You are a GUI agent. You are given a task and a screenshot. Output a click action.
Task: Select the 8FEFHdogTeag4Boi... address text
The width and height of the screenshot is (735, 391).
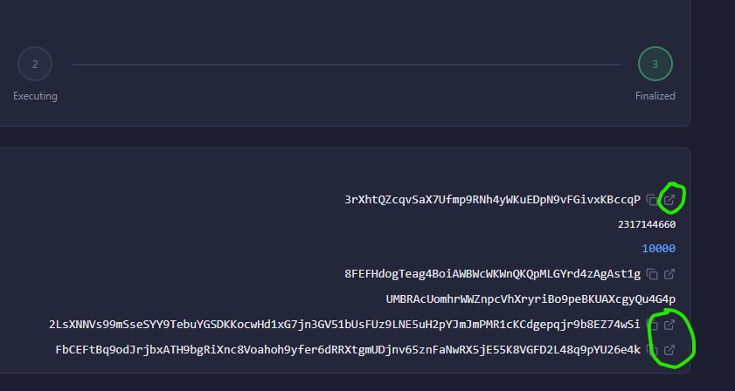click(x=493, y=274)
